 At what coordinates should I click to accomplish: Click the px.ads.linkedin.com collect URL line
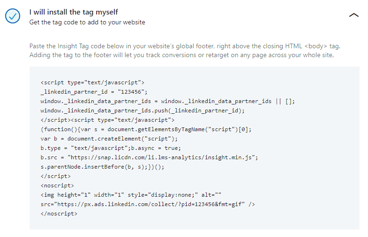(x=148, y=204)
